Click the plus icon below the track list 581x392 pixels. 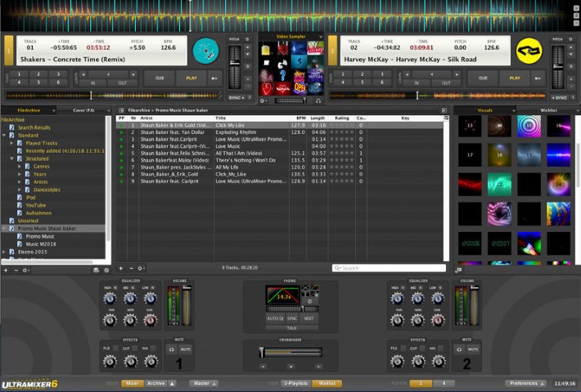(121, 268)
